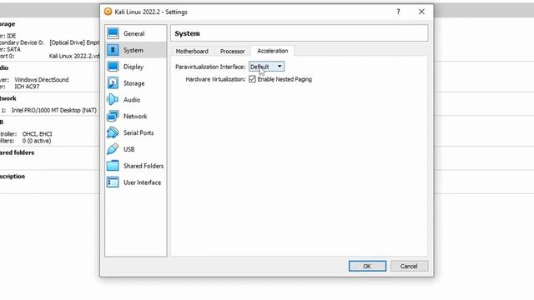Select the System chip icon in sidebar

[x=113, y=50]
